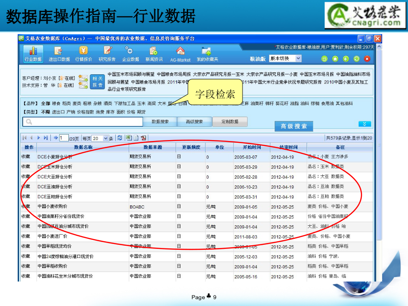This screenshot has width=408, height=306.
Task: Click the green refresh round button
Action: tap(356, 59)
